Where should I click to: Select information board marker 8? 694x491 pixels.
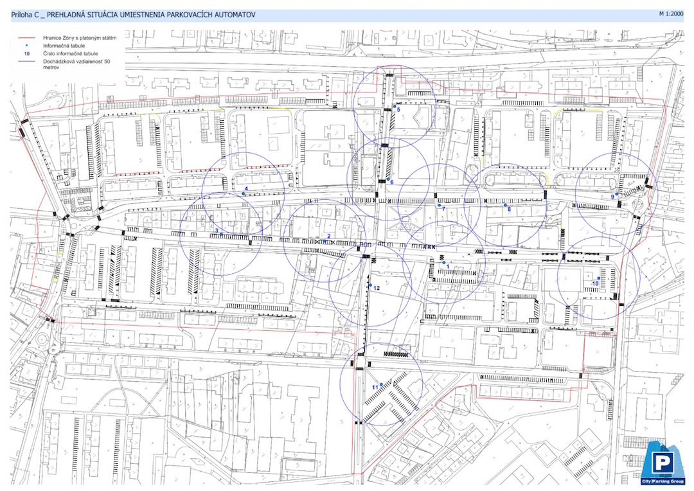pyautogui.click(x=505, y=205)
